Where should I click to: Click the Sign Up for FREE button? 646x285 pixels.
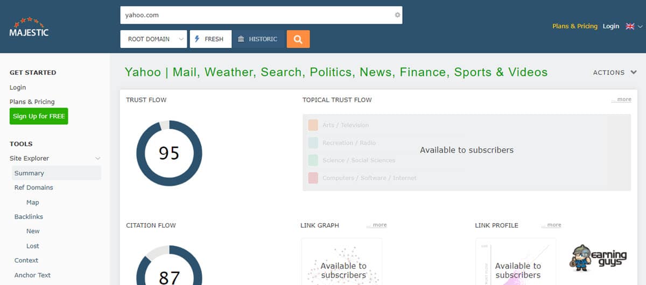tap(39, 116)
